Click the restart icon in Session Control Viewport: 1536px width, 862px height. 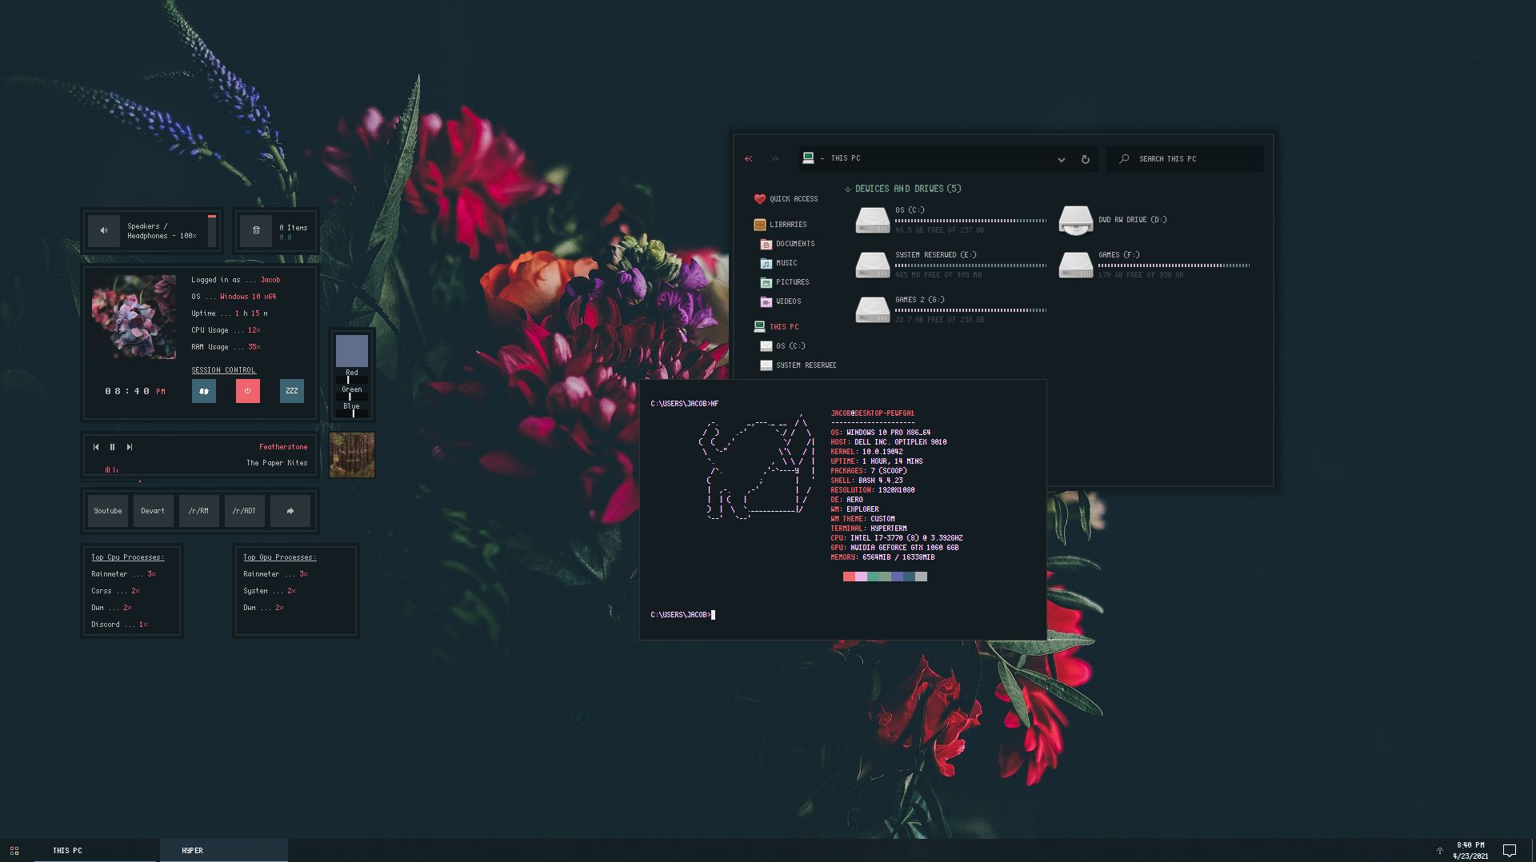(204, 391)
